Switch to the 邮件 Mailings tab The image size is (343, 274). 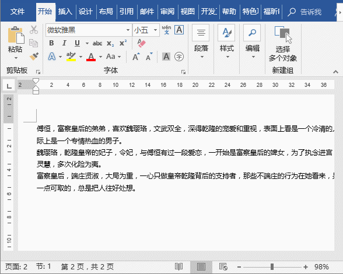click(x=147, y=12)
